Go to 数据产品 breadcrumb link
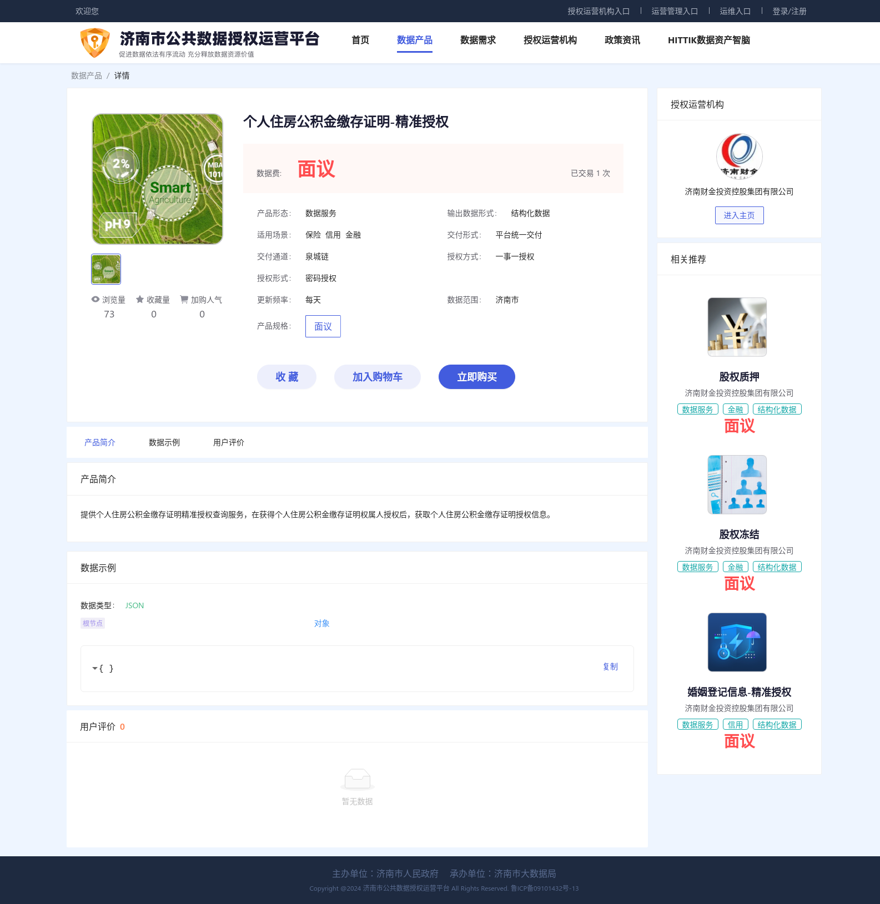Screen dimensions: 880x904 pos(87,75)
